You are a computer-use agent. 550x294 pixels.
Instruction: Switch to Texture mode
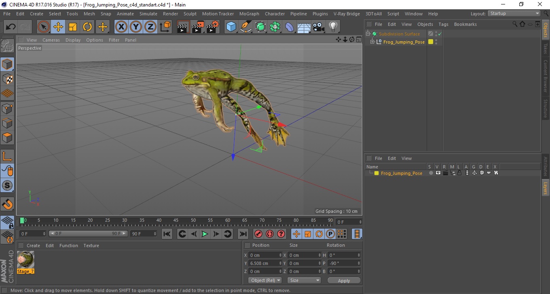(7, 79)
